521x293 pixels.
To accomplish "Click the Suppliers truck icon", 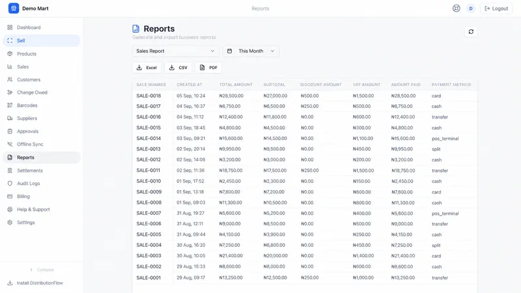I will pyautogui.click(x=10, y=119).
